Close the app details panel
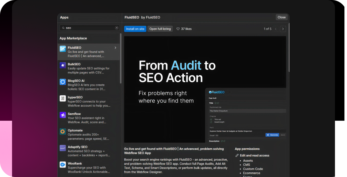Viewport: 347px width, 177px height. 282,17
